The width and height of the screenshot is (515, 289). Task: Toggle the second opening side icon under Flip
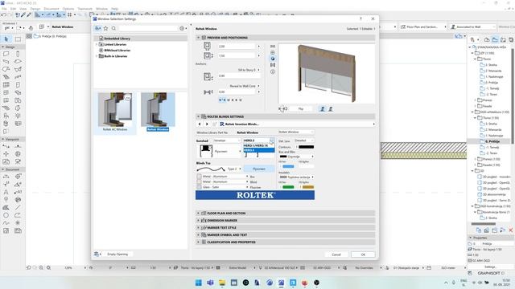coord(331,109)
